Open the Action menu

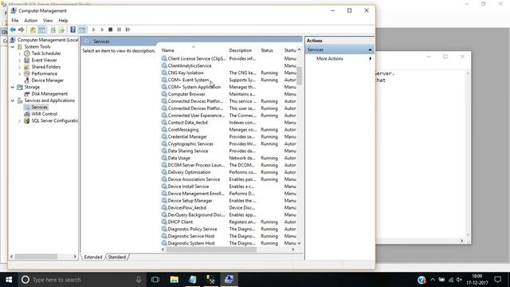click(x=31, y=21)
